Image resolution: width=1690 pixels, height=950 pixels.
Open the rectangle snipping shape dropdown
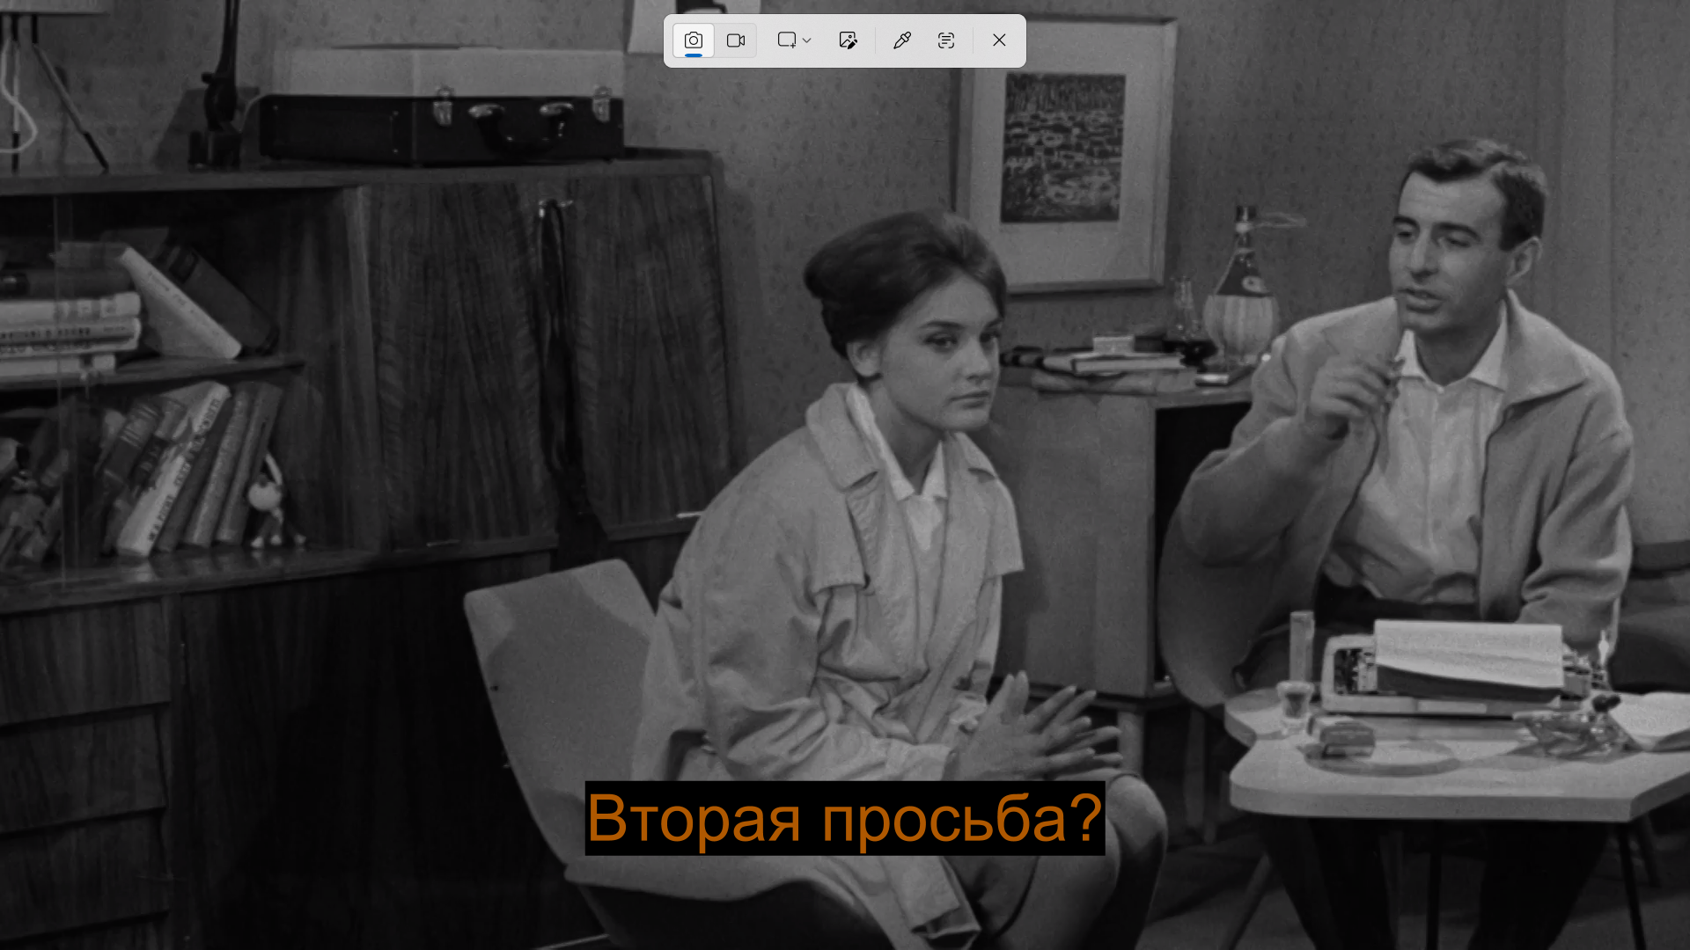794,40
